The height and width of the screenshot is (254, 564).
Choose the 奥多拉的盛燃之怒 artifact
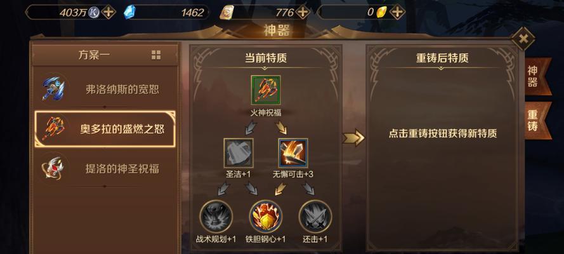coord(105,129)
